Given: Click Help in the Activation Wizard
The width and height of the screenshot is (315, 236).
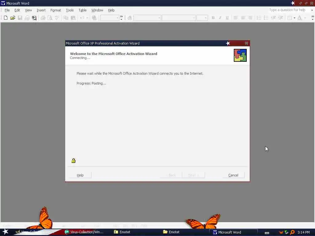Looking at the screenshot, I should [80, 175].
